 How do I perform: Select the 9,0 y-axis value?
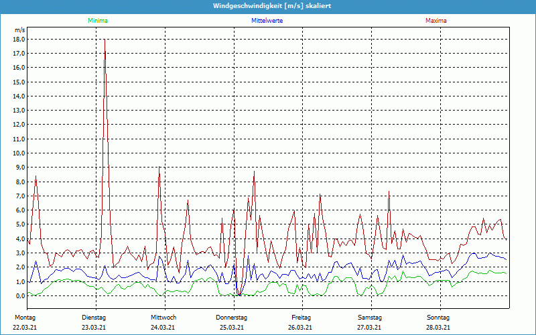pyautogui.click(x=21, y=167)
